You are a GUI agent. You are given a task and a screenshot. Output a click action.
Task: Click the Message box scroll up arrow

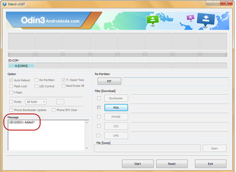(87, 122)
